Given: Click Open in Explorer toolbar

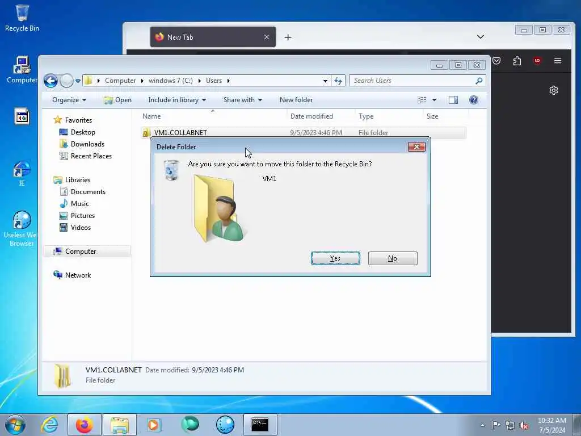Looking at the screenshot, I should (118, 100).
